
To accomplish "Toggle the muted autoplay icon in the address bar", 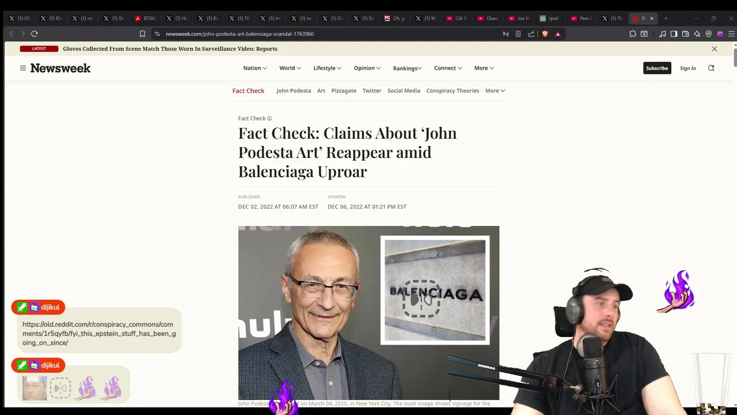I will (506, 34).
